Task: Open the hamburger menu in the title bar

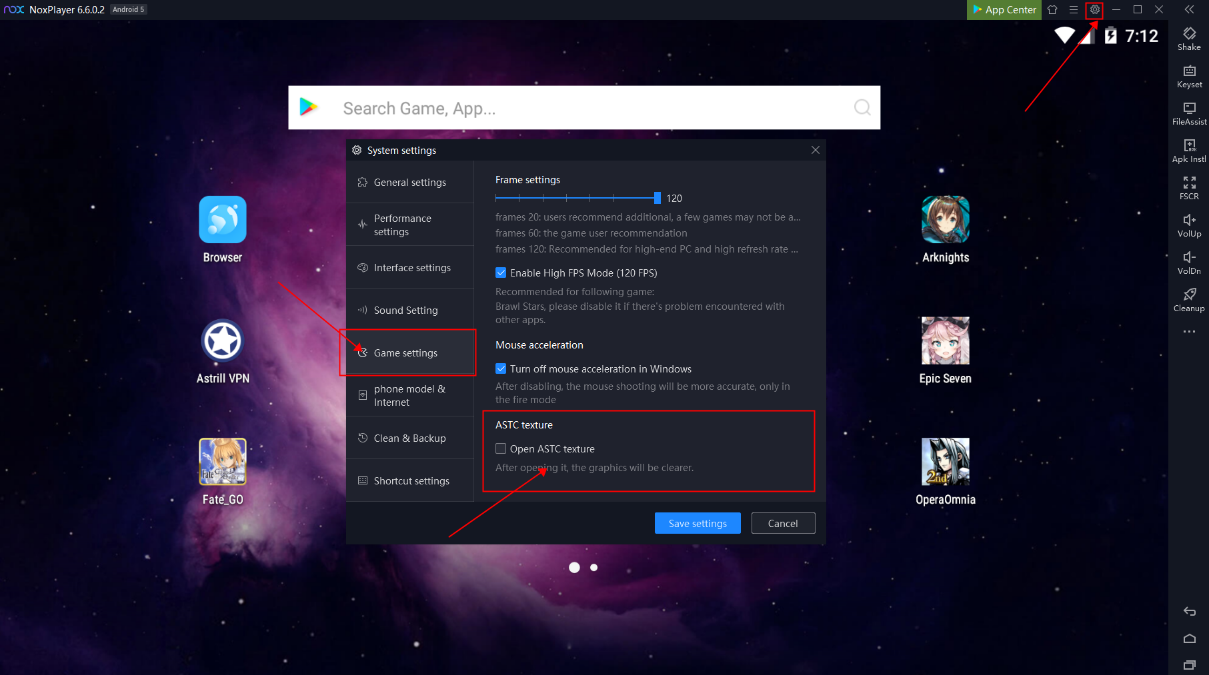Action: pyautogui.click(x=1074, y=9)
